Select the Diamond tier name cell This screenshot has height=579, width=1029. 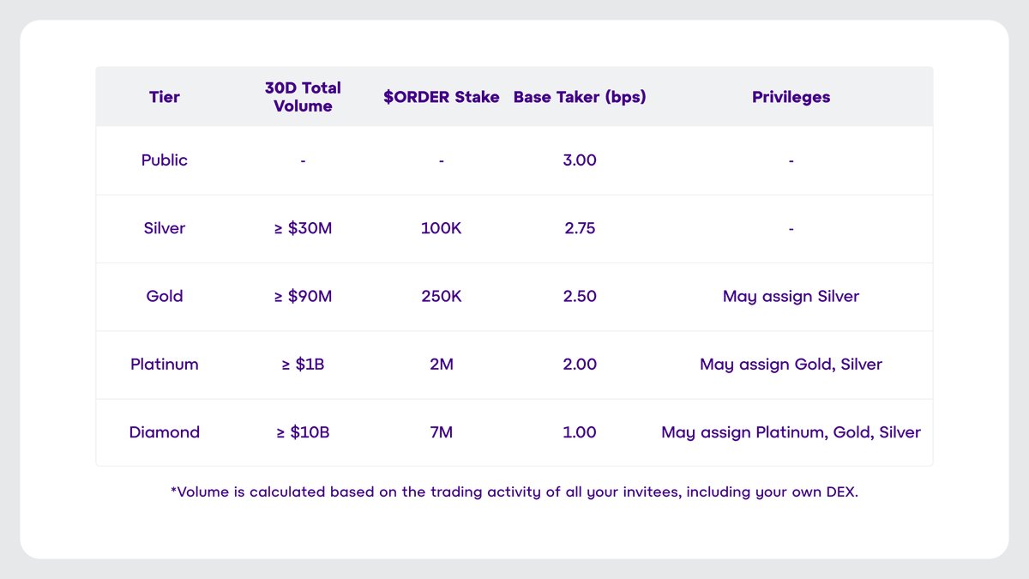point(164,432)
